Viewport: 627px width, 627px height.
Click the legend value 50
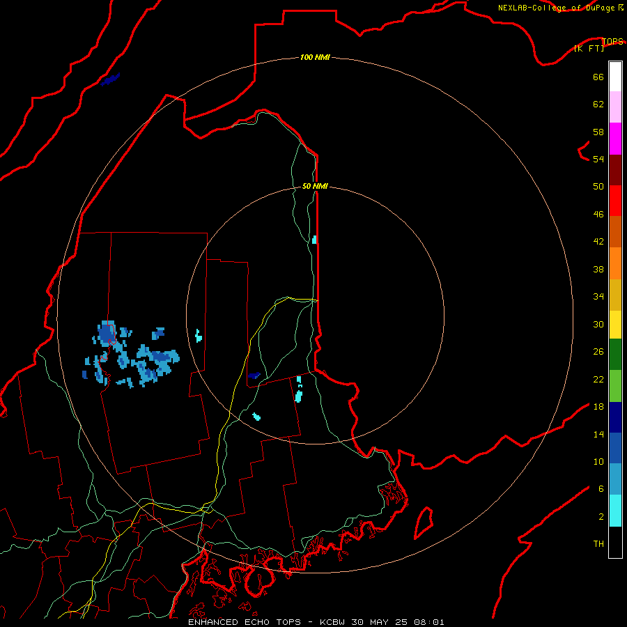pyautogui.click(x=598, y=186)
